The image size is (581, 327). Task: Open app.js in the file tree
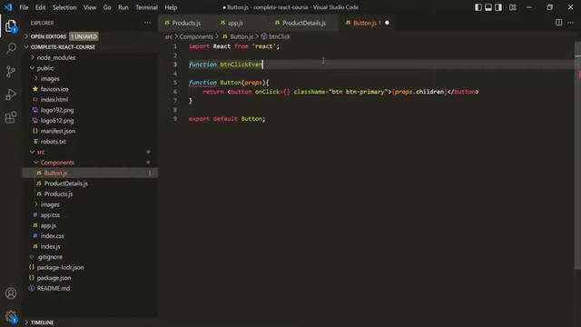48,225
